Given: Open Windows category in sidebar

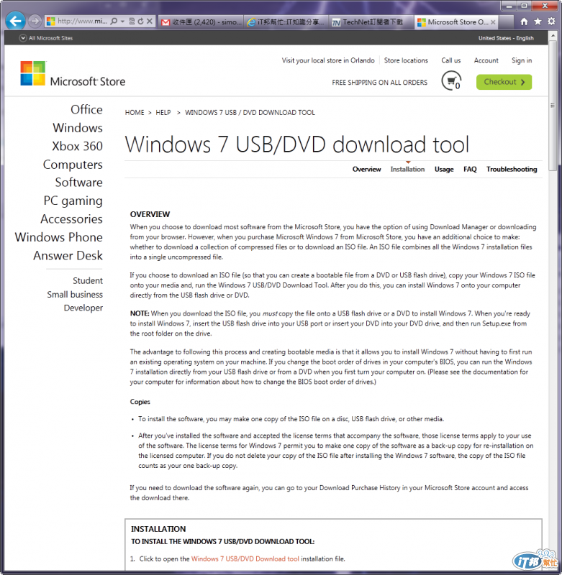Looking at the screenshot, I should [78, 128].
